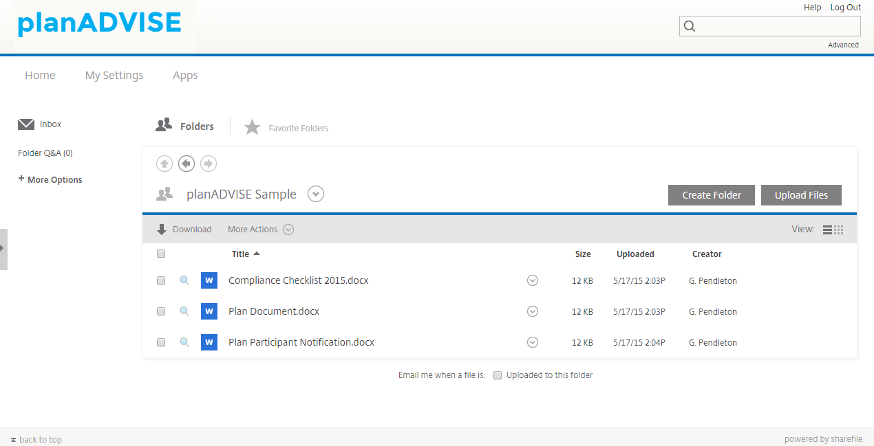Preview Plan Participant Notification.docx magnifier
The image size is (874, 446).
(184, 342)
